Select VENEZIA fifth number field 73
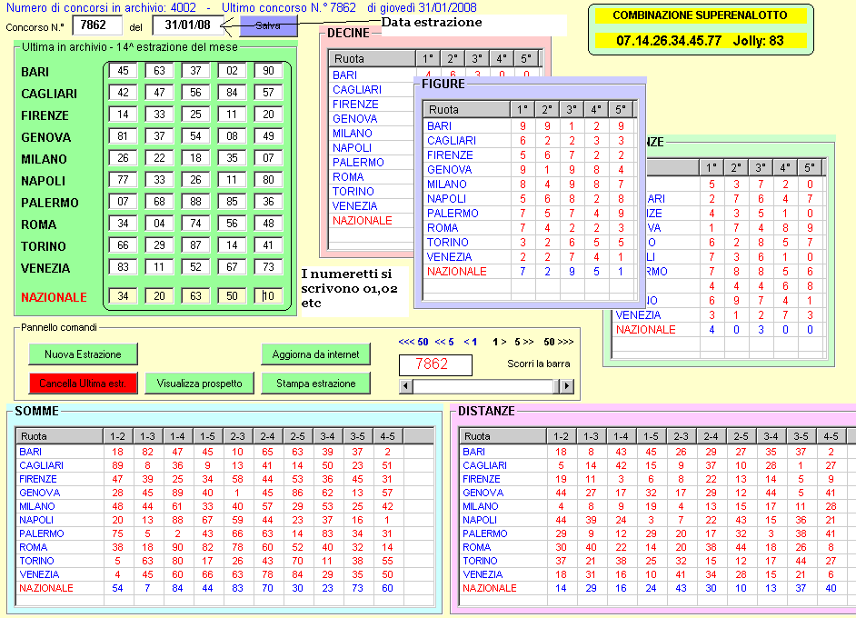 [268, 267]
